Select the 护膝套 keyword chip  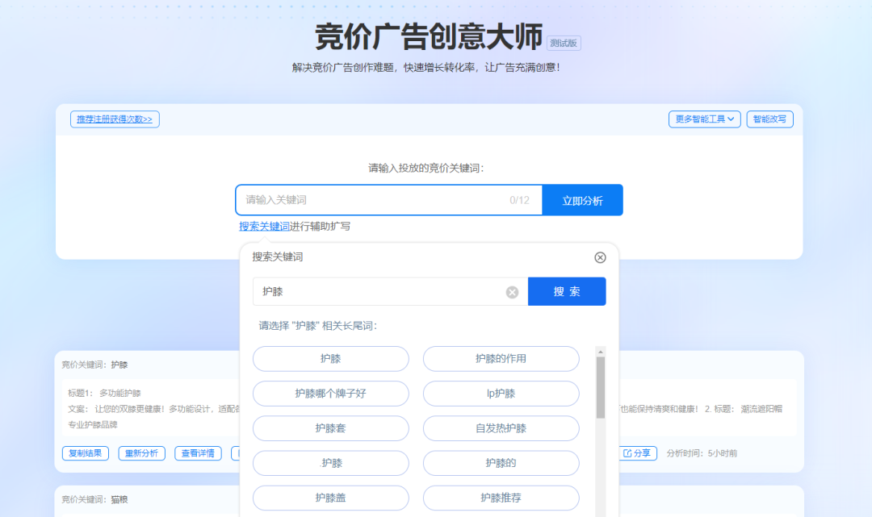point(331,428)
